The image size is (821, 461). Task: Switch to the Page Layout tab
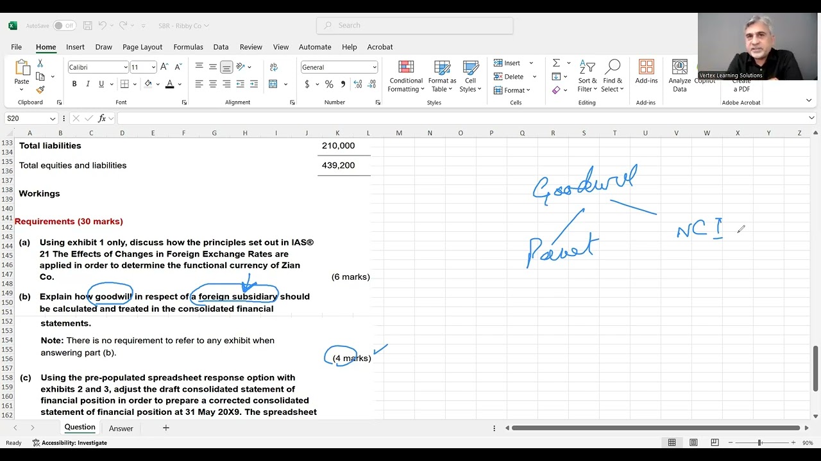[142, 47]
